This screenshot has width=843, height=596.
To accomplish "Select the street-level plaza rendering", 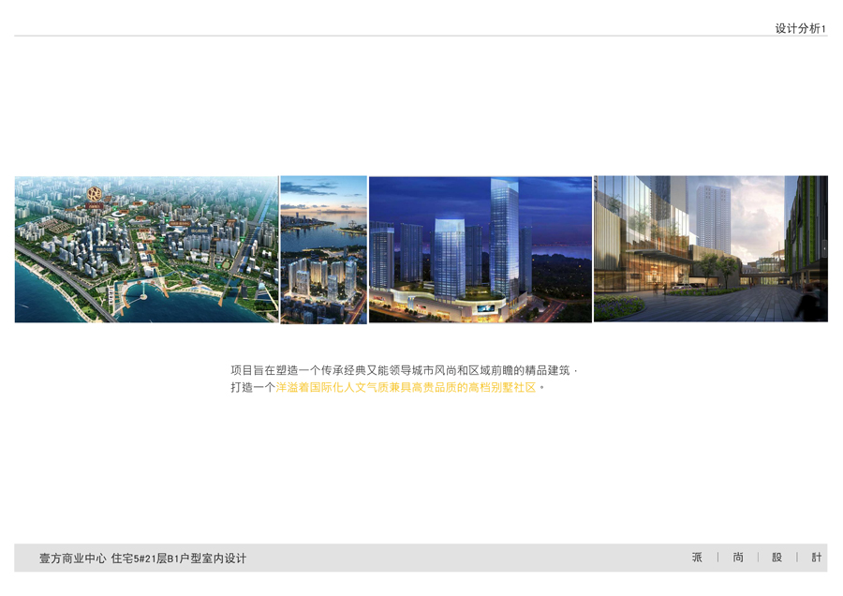I will pyautogui.click(x=710, y=249).
